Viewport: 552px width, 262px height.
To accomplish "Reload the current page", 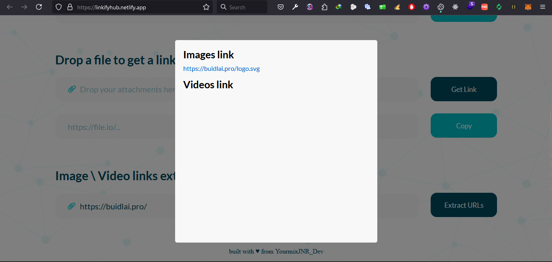I will point(38,7).
